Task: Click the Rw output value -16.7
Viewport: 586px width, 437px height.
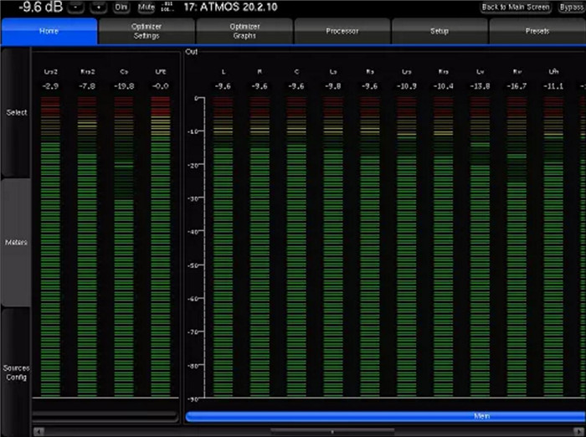Action: point(517,86)
